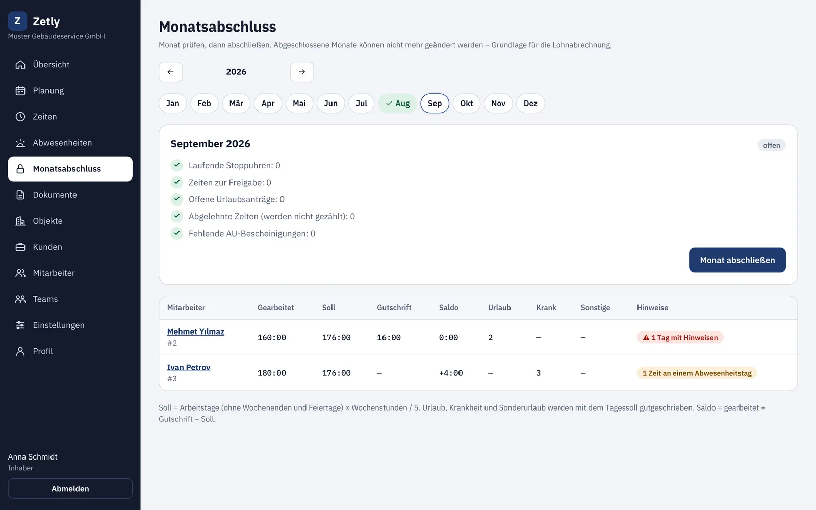Select the completed Aug month tab

(x=398, y=103)
